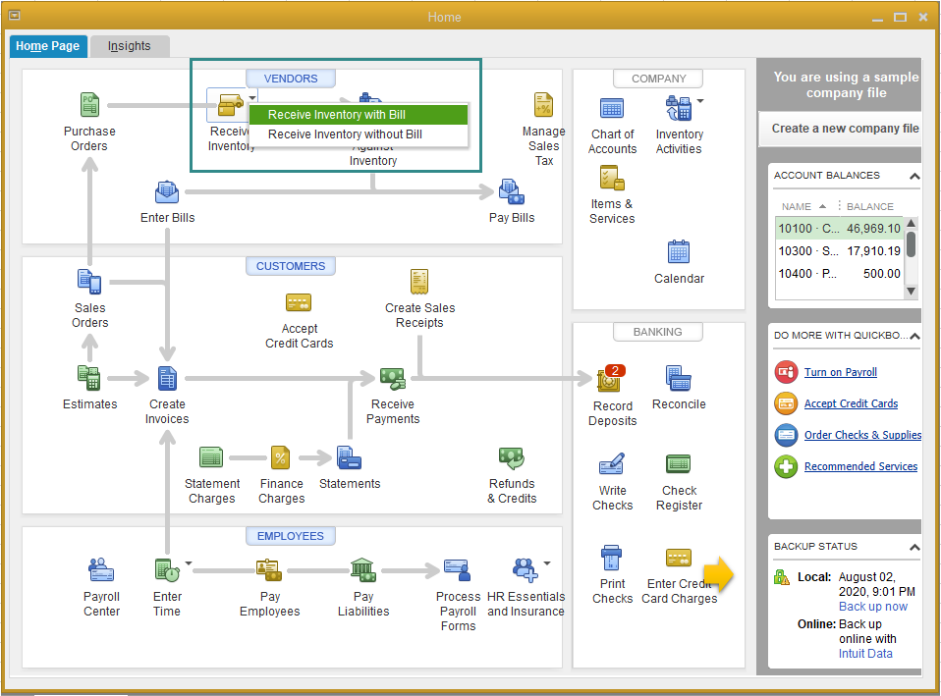Open the Calendar icon
Screen dimensions: 941x696
tap(679, 252)
